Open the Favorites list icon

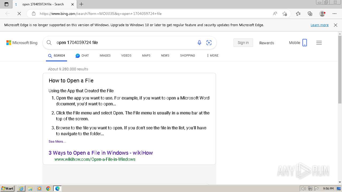tap(298, 14)
